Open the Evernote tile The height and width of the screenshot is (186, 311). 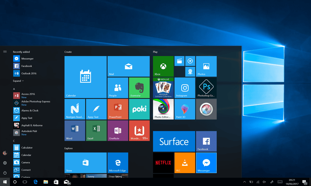(x=139, y=88)
